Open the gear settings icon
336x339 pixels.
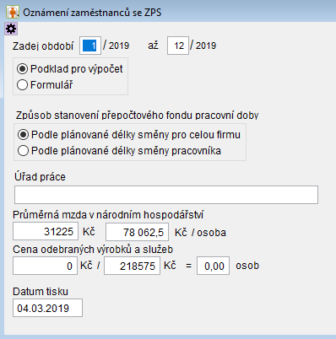point(11,29)
